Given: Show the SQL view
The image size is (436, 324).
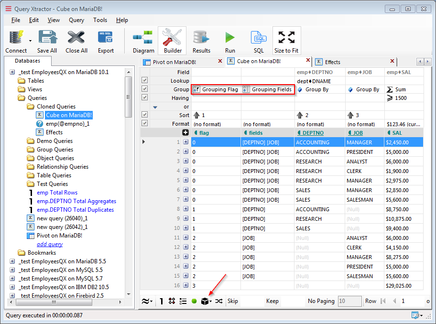Looking at the screenshot, I should pos(259,38).
